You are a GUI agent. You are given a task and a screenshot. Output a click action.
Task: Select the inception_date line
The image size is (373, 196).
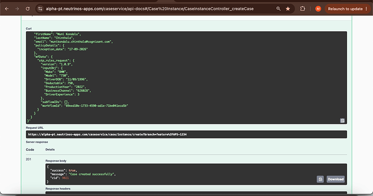[x=63, y=49]
